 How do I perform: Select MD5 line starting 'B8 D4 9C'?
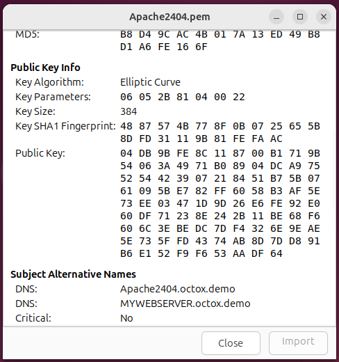(x=220, y=34)
